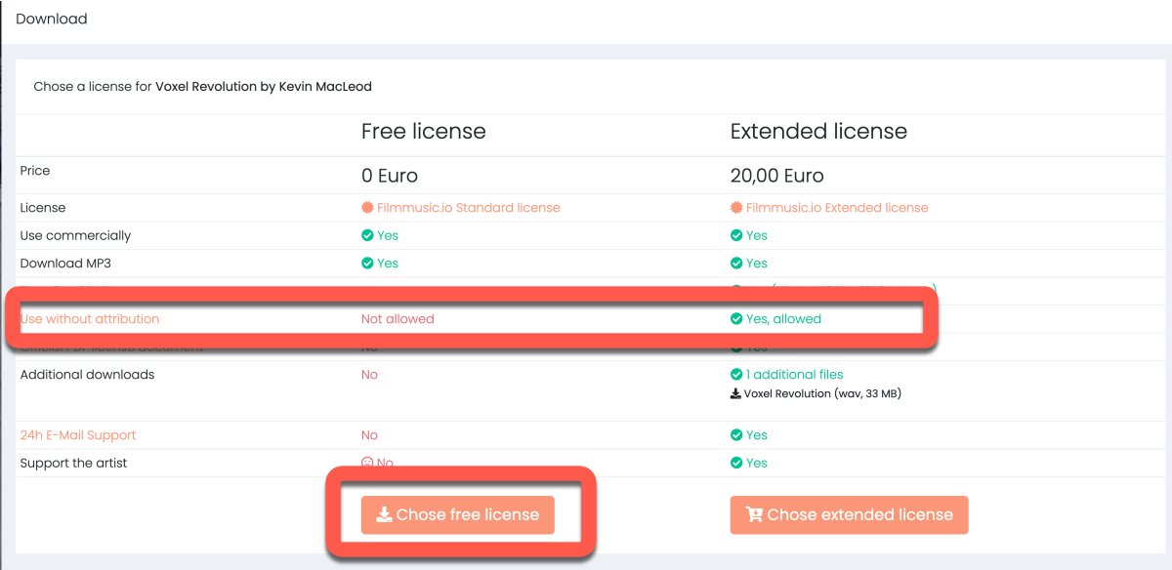
Task: Click badge icon beside Extended license link
Action: click(x=736, y=208)
